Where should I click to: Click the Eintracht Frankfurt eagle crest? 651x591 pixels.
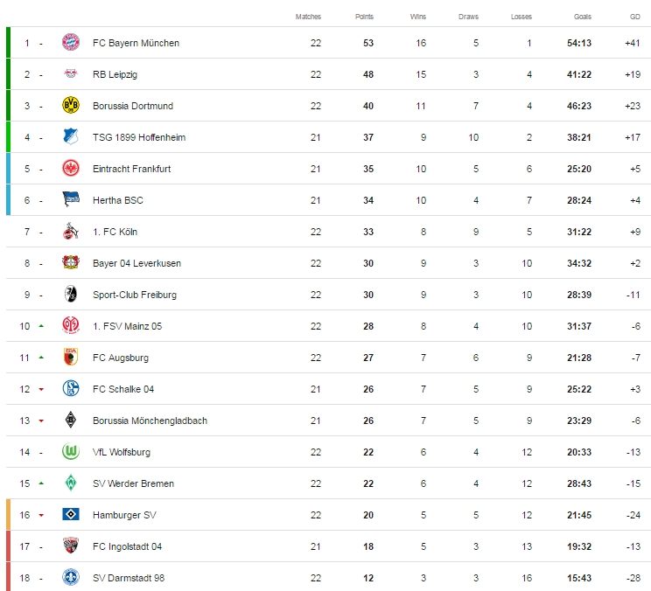pos(71,169)
